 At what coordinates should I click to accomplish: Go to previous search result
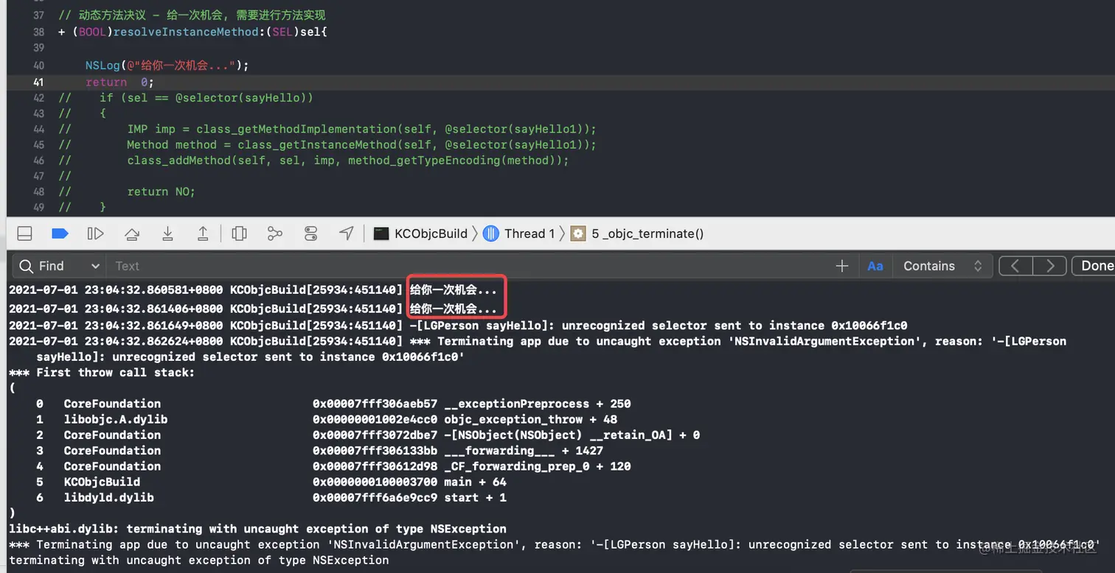[x=1015, y=266]
